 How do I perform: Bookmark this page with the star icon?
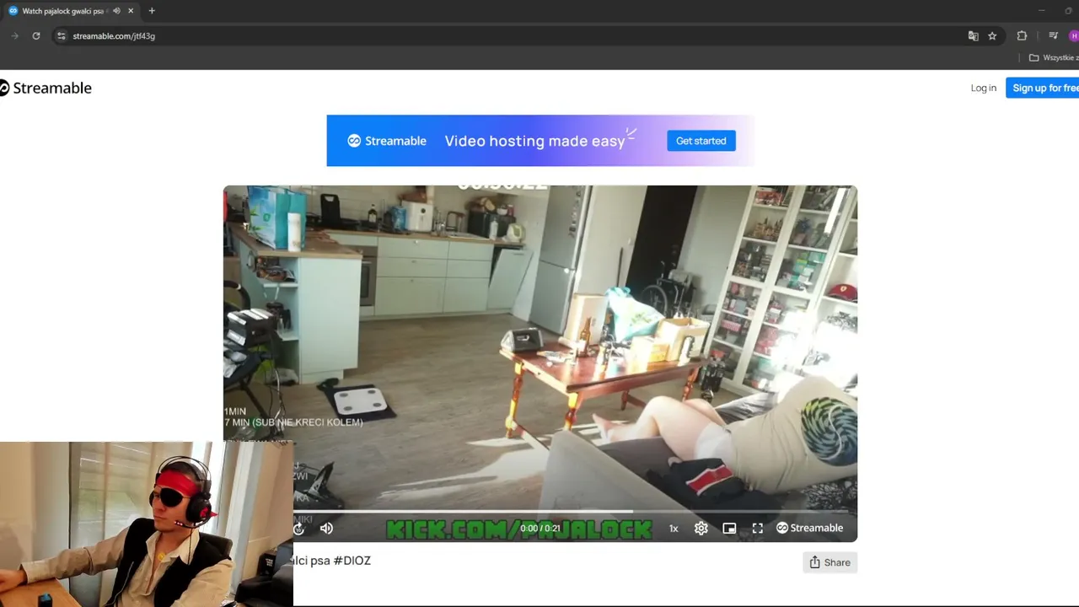point(992,36)
